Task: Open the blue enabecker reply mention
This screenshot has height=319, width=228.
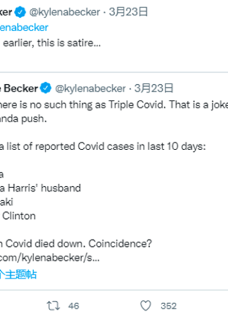Action: 24,28
